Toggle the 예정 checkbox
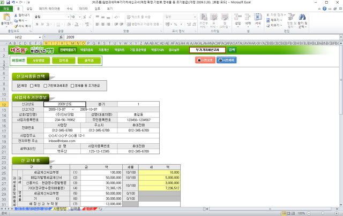 (19, 86)
